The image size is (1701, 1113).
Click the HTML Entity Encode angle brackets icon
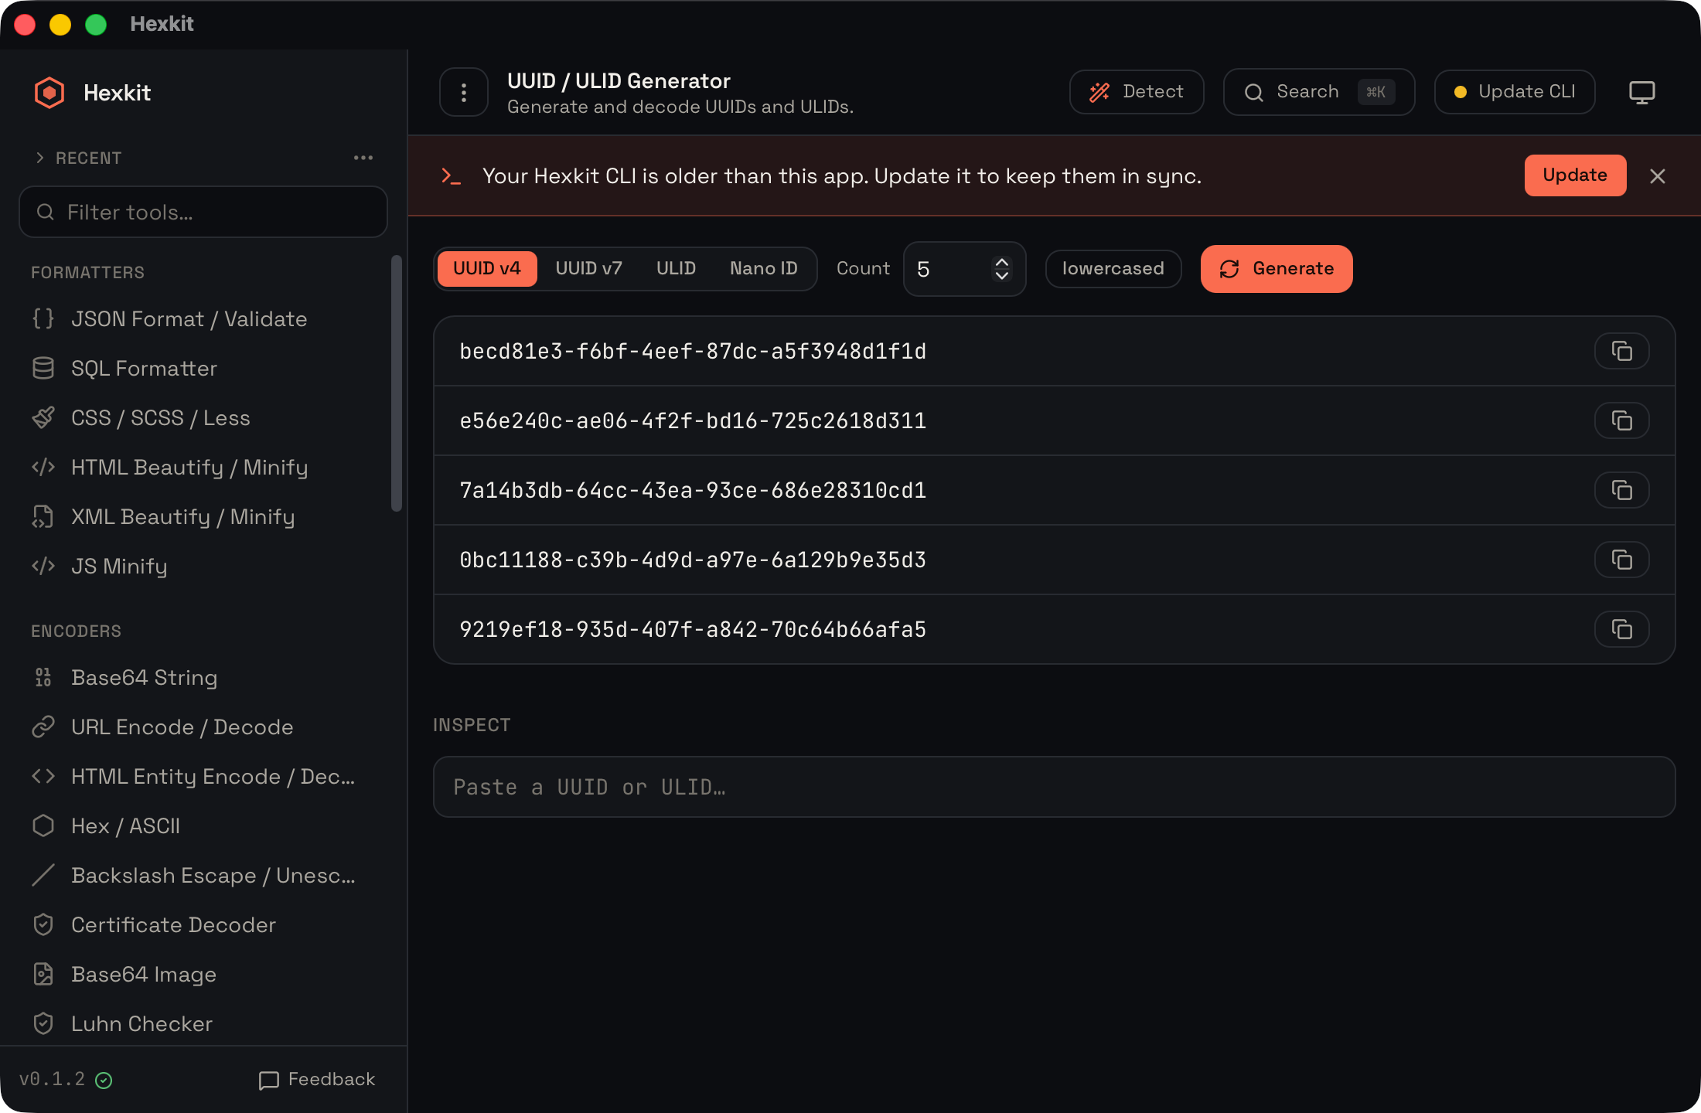[43, 776]
